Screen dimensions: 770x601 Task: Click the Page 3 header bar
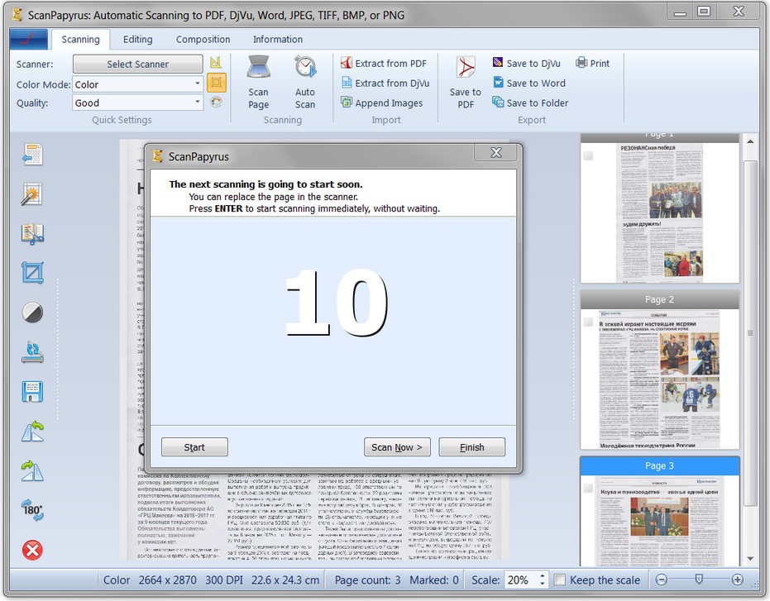coord(659,465)
